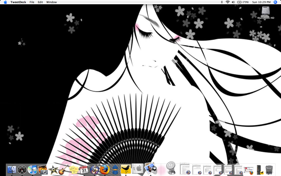
Task: Click Bluetooth status icon in menu bar
Action: pos(222,2)
